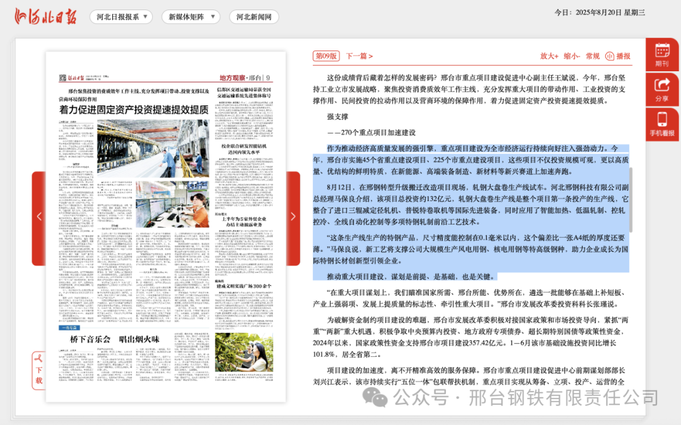Go to previous page with left red arrow
681x425 pixels.
[38, 217]
